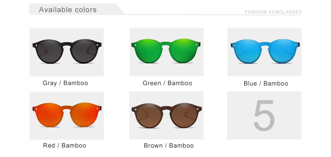The height and width of the screenshot is (157, 331).
Task: Select the green mirrored sunglasses image
Action: click(167, 52)
